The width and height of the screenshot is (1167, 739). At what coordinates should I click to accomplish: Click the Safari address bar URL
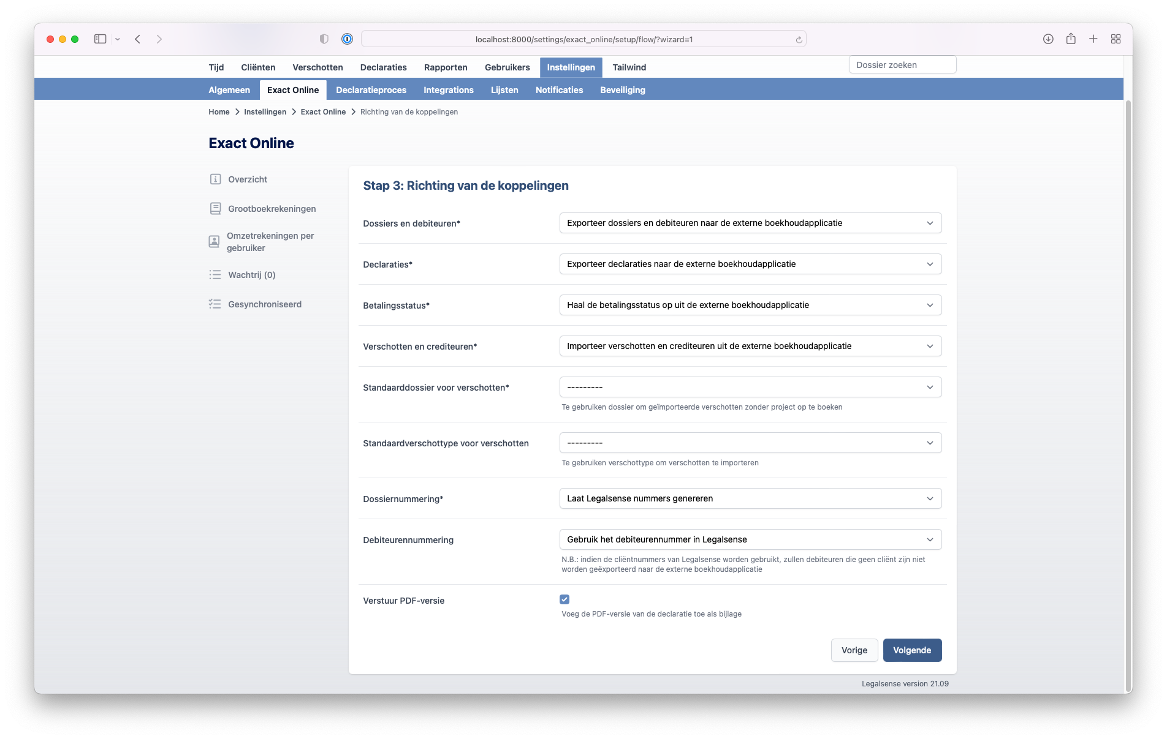[x=583, y=39]
